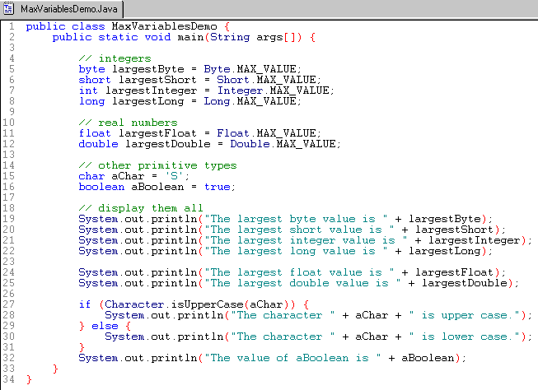Click 'Character.isUpperCase' on line 27

pos(174,304)
